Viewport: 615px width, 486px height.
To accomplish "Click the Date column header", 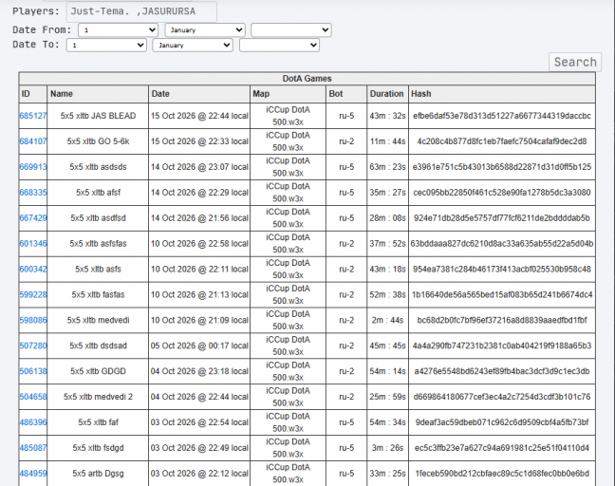I will click(199, 94).
